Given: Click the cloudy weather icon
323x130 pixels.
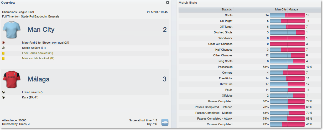Looking at the screenshot, I should (x=165, y=122).
